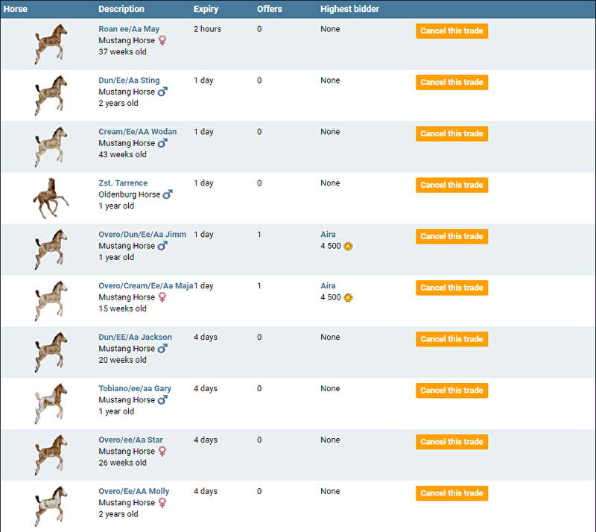Viewport: 596px width, 532px height.
Task: Click female symbol on Star's row
Action: [162, 452]
